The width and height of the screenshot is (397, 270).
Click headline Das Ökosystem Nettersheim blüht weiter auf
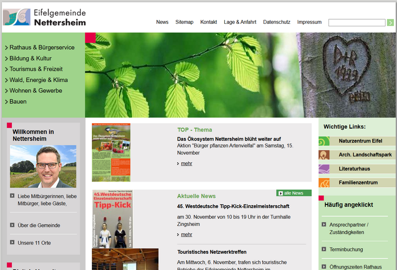229,139
